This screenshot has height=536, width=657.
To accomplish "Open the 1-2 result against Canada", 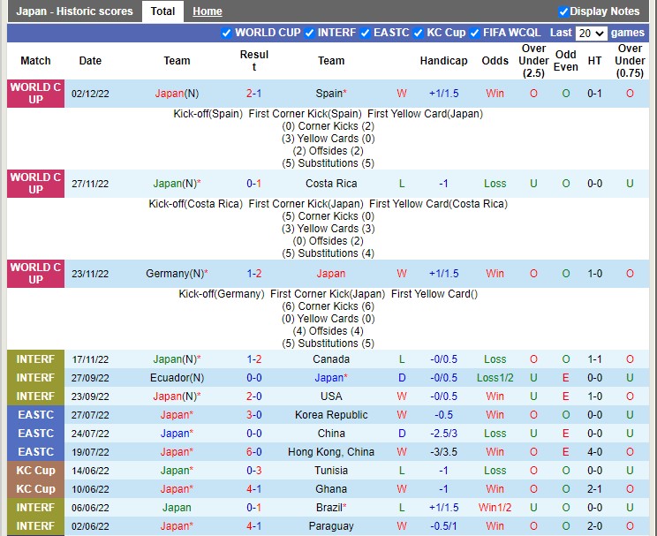I will 254,359.
